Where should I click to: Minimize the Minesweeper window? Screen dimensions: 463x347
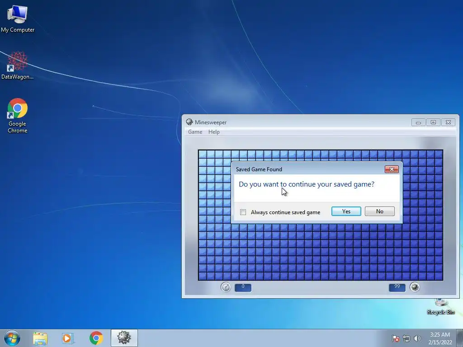tap(418, 122)
